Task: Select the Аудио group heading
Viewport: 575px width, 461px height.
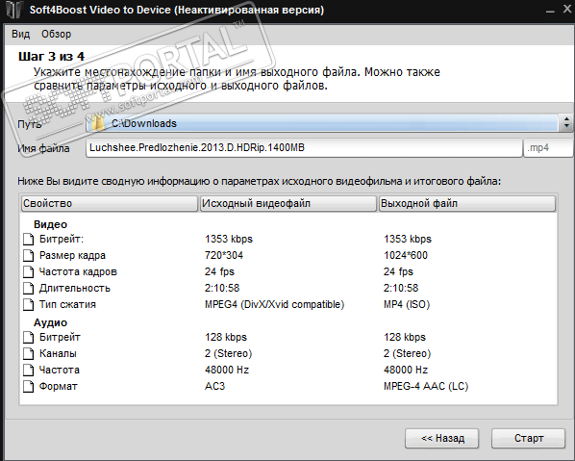Action: coord(50,322)
